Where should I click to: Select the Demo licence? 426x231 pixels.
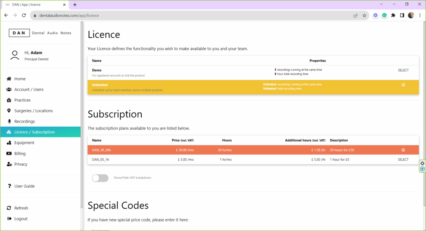(x=403, y=70)
